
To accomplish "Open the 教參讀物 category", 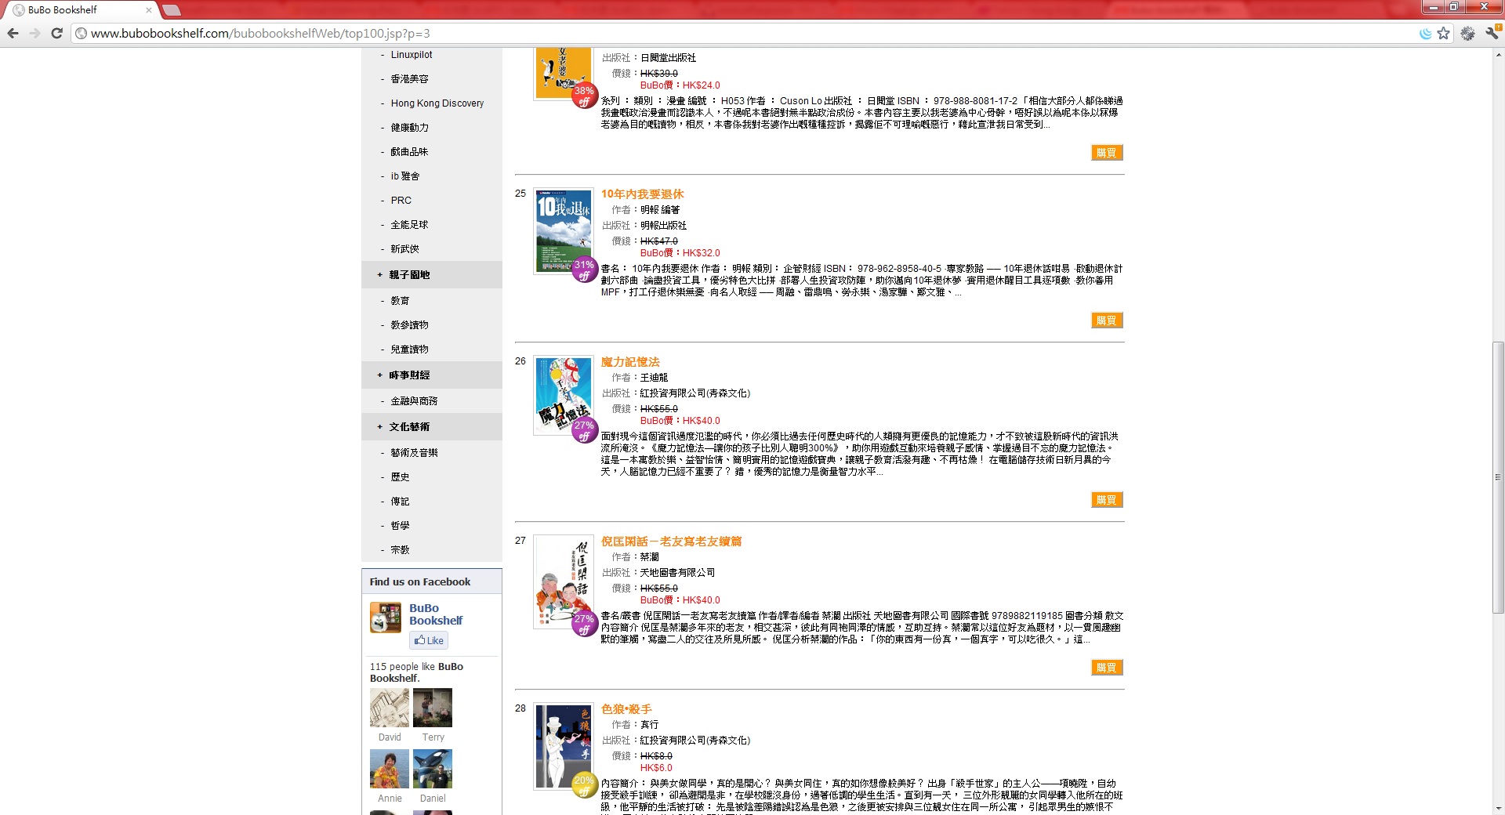I will [x=409, y=325].
